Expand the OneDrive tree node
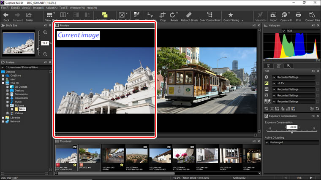The width and height of the screenshot is (321, 180). pos(3,75)
